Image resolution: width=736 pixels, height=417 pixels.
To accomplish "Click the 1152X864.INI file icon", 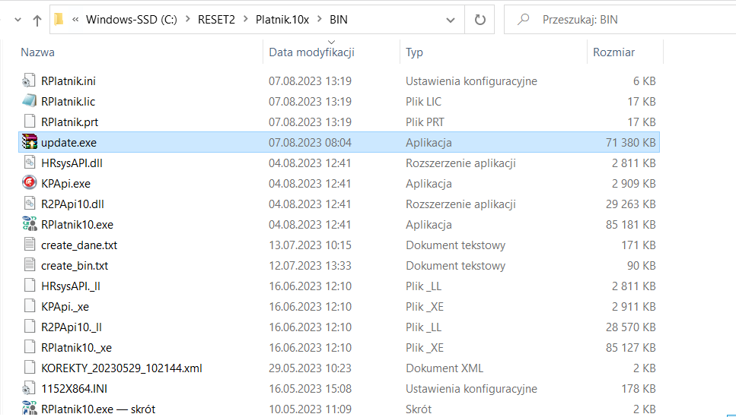I will (29, 388).
